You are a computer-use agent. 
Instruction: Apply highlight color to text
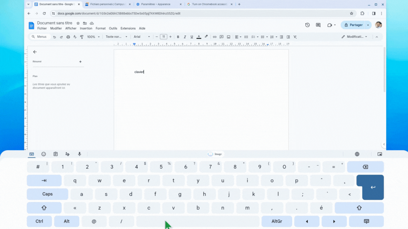click(206, 37)
